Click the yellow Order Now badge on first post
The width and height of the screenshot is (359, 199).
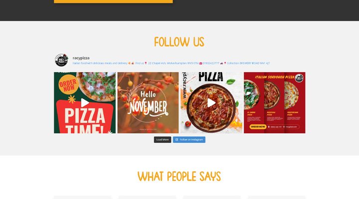[x=68, y=85]
